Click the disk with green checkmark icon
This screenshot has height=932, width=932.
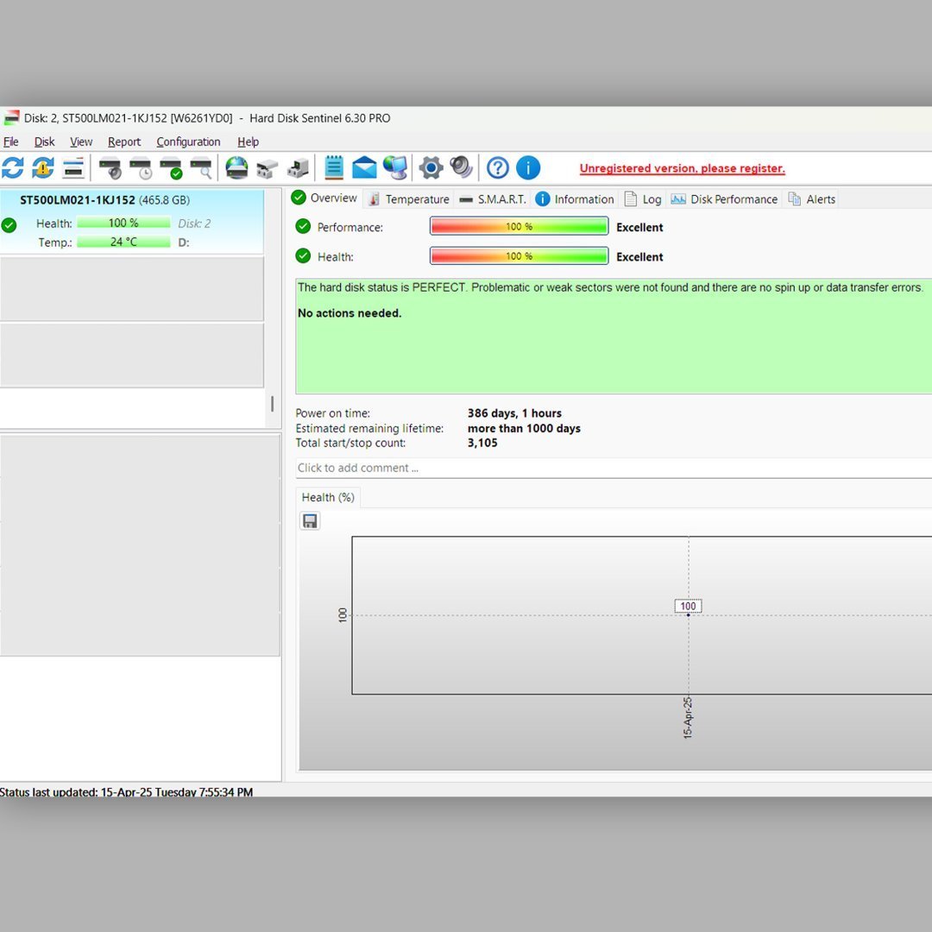[x=171, y=167]
